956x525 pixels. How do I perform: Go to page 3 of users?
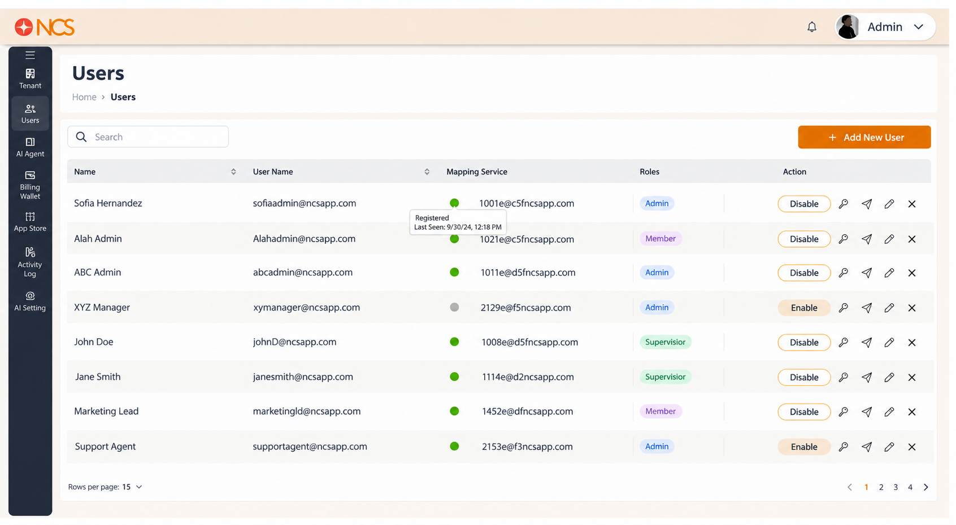(896, 487)
